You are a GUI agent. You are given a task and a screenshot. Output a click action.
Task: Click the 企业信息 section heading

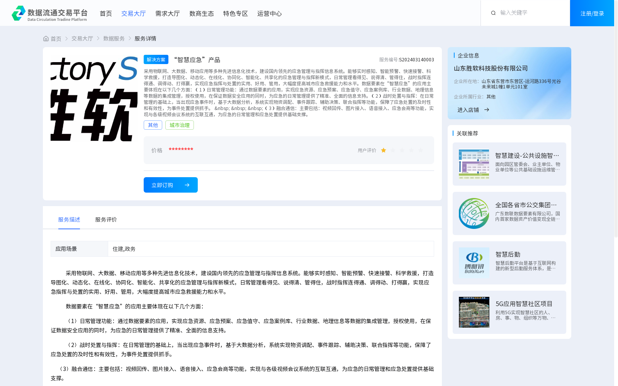tap(469, 56)
